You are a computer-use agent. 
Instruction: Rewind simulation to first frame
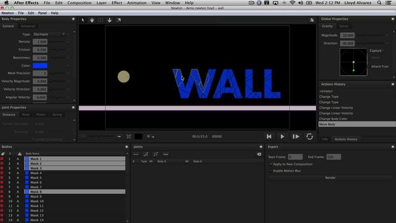point(269,136)
